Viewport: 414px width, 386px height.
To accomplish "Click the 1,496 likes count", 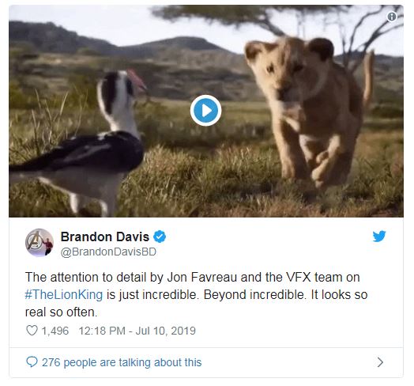I will [x=55, y=331].
